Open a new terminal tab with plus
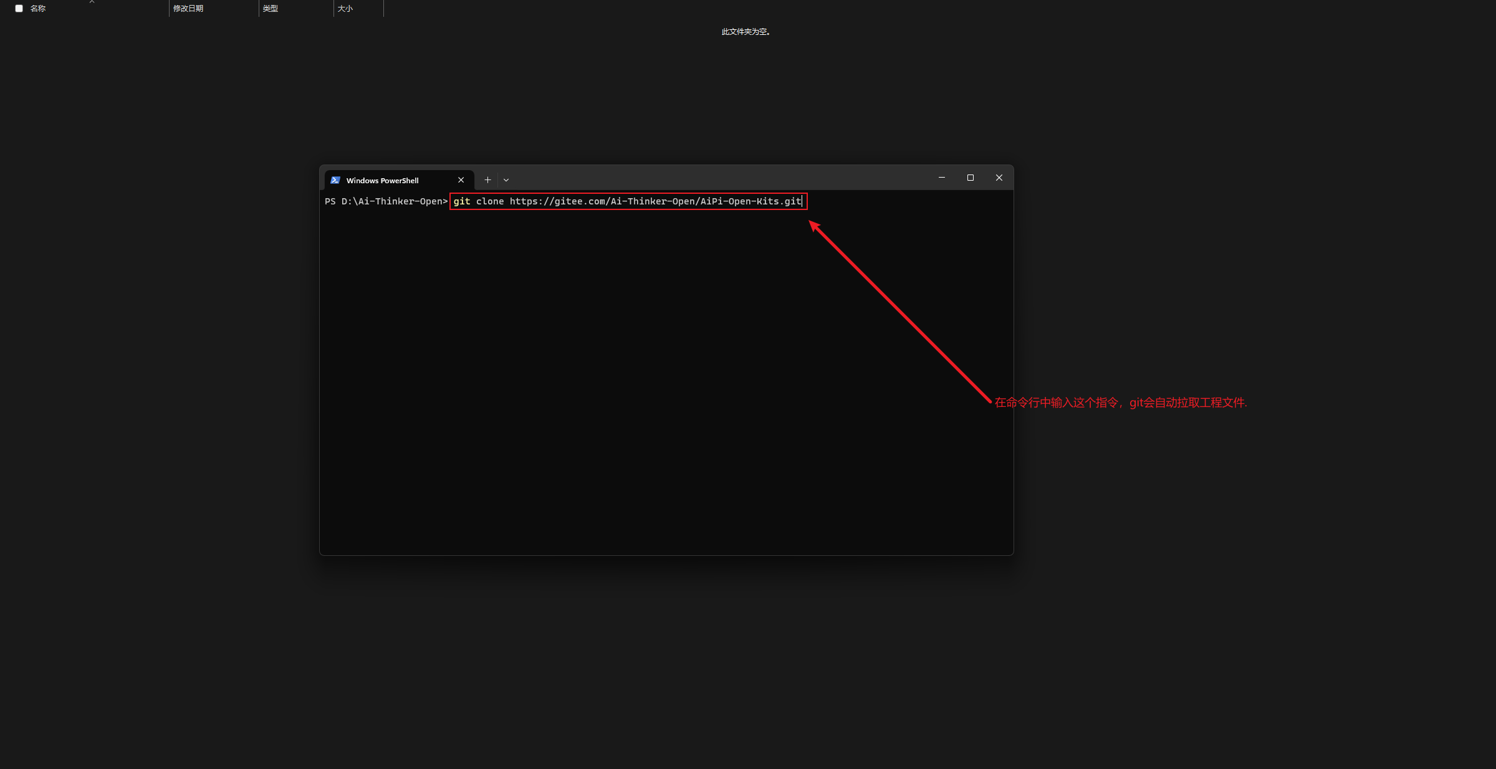The width and height of the screenshot is (1496, 769). (488, 180)
